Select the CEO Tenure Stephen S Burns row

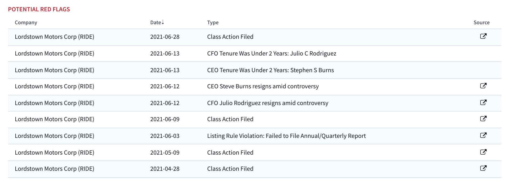(255, 70)
